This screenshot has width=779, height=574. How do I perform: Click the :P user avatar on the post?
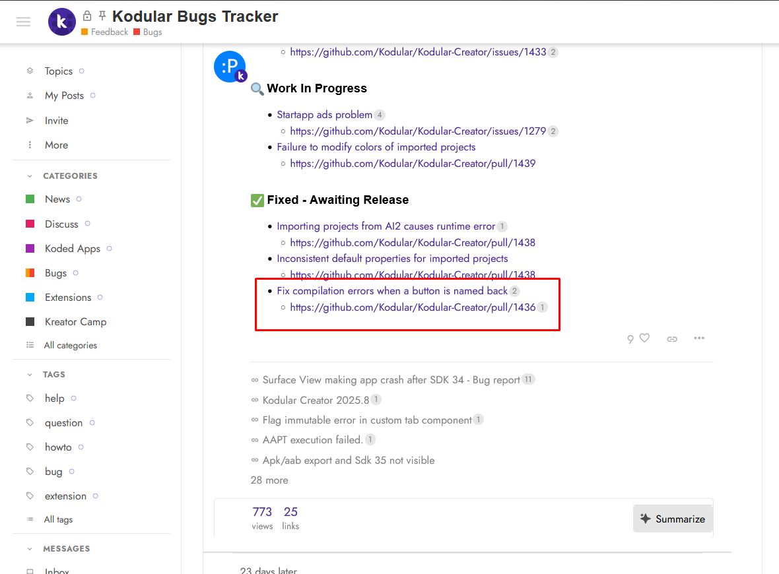tap(230, 66)
